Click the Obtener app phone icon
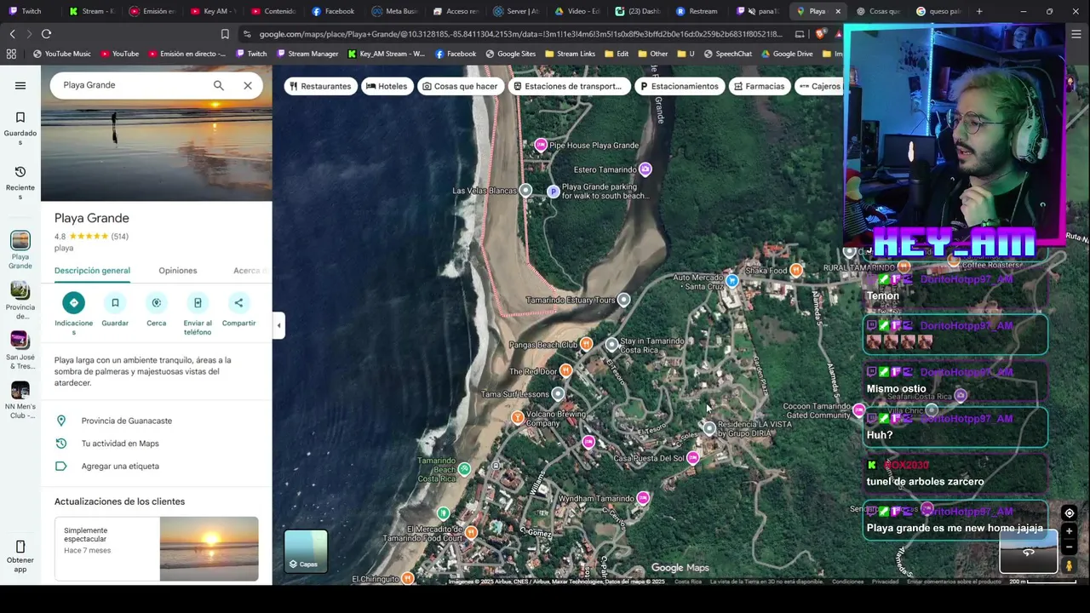Image resolution: width=1090 pixels, height=613 pixels. [x=20, y=547]
